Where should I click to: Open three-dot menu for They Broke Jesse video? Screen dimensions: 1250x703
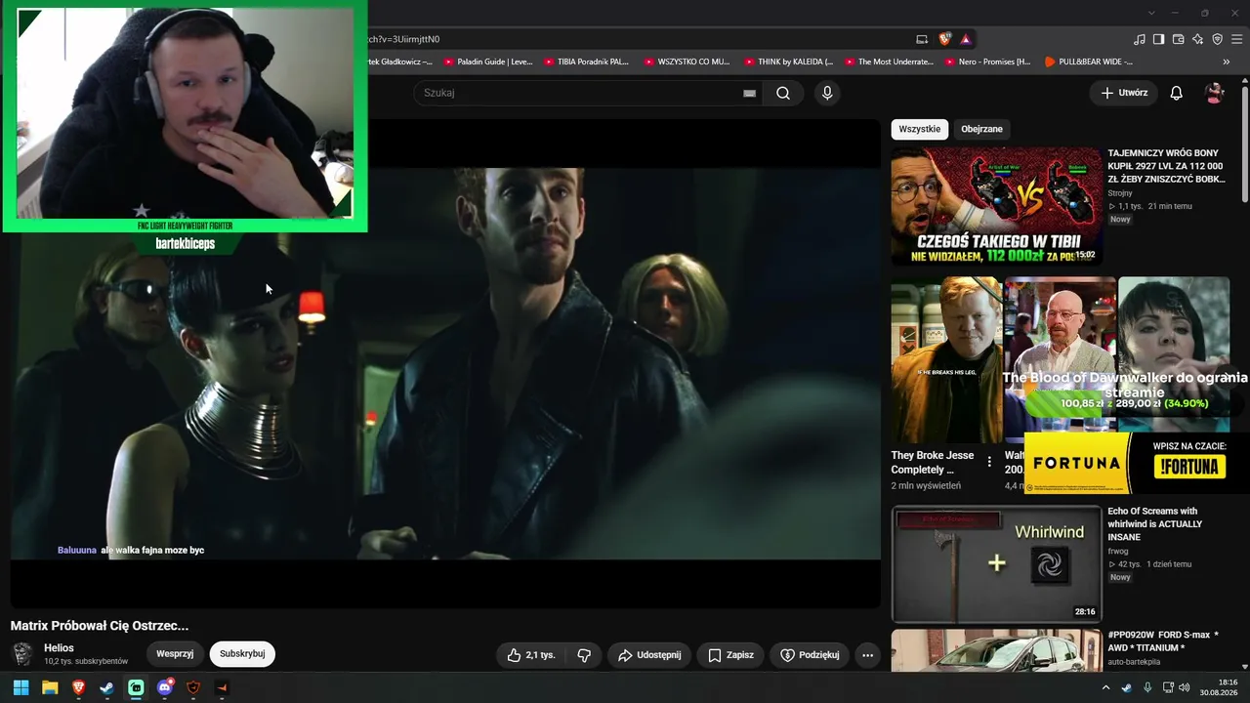tap(989, 462)
